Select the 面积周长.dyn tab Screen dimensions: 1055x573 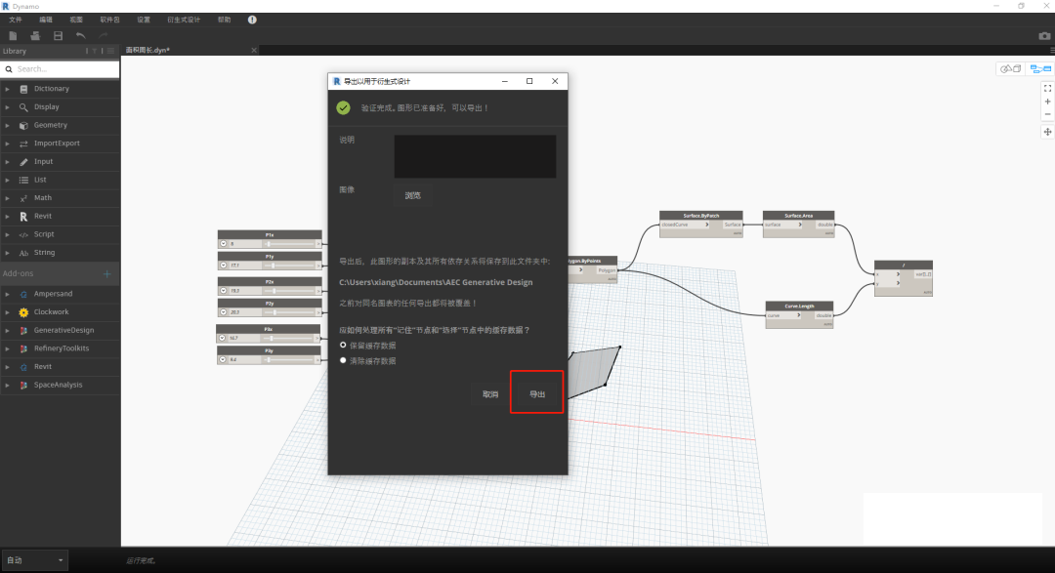[x=148, y=51]
